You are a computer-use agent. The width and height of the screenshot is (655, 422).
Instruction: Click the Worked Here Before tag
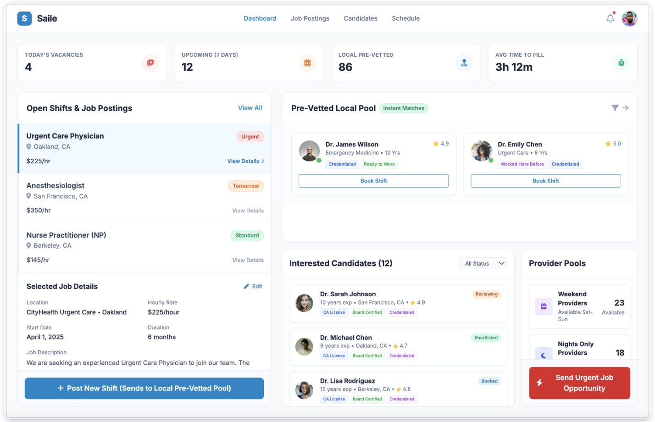[x=522, y=164]
